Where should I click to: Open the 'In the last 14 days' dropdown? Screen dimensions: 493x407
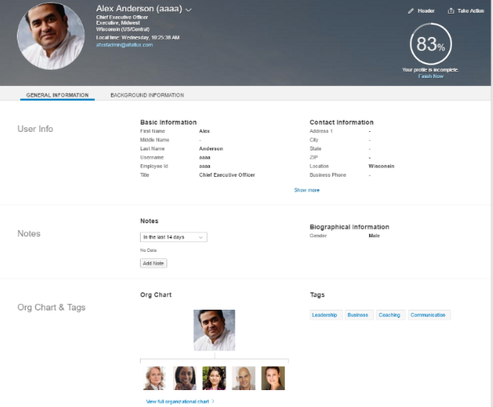click(x=174, y=237)
